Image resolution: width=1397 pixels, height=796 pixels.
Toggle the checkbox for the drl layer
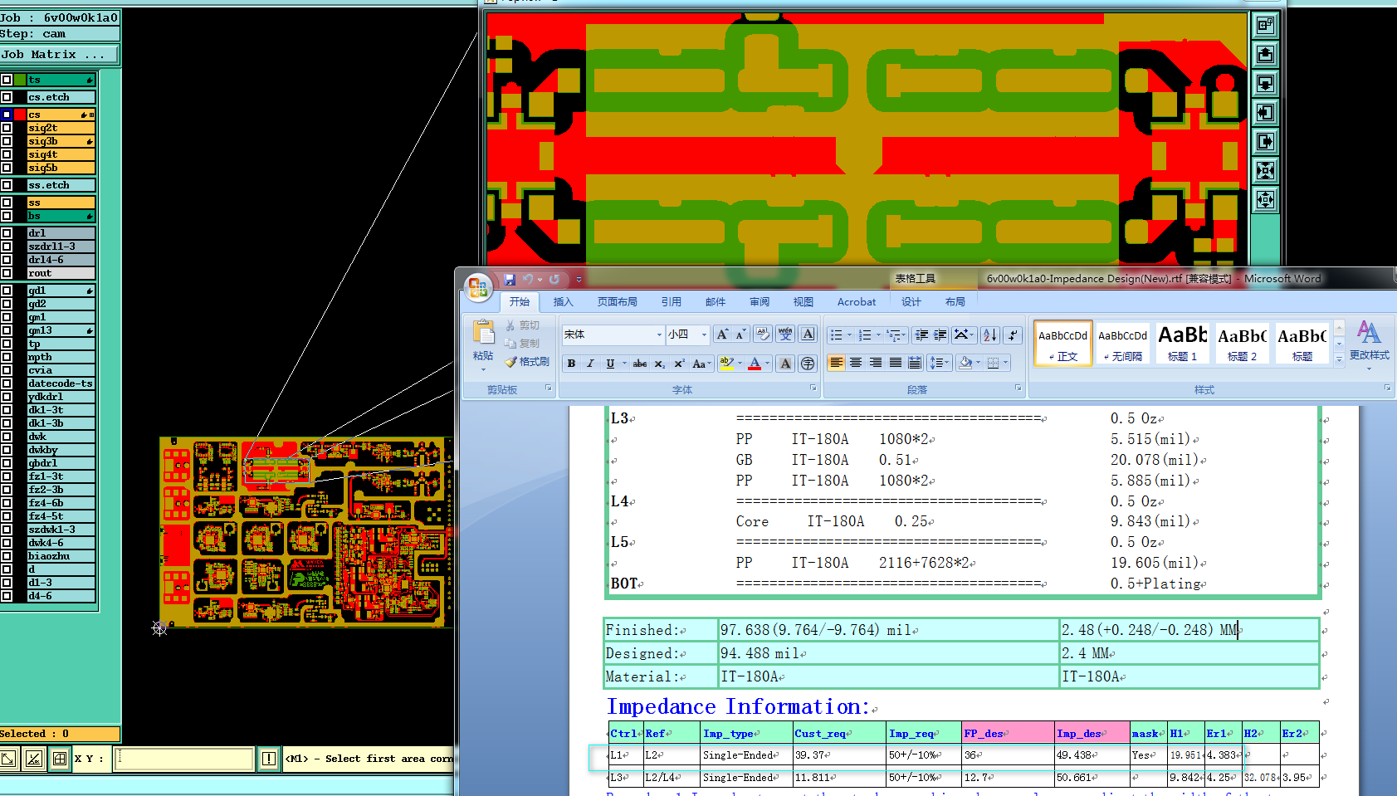tap(7, 233)
